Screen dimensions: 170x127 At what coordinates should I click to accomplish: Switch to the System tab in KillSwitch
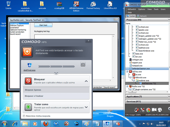point(131,16)
